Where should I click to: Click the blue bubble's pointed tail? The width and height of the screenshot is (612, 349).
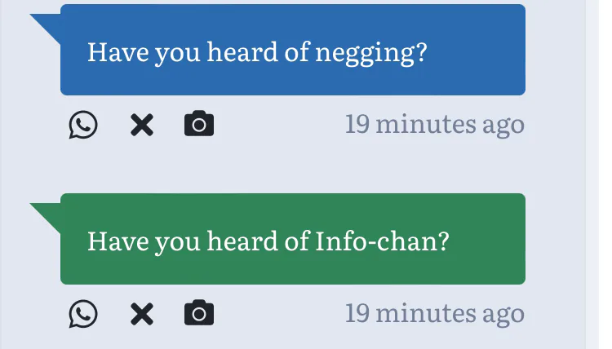tap(47, 24)
